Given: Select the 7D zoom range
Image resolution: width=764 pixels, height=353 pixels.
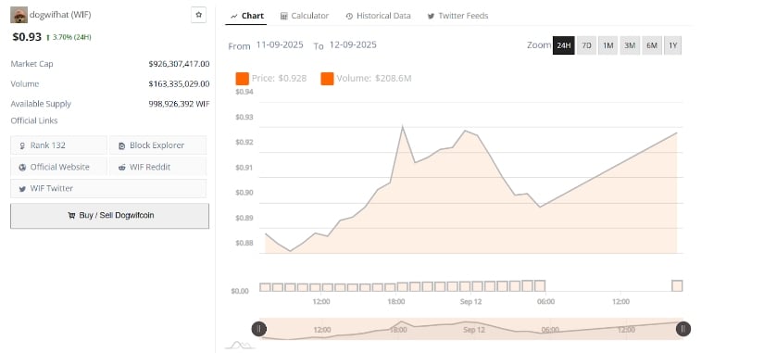Looking at the screenshot, I should [x=586, y=45].
